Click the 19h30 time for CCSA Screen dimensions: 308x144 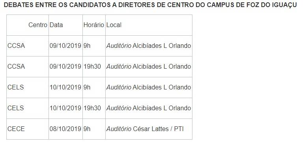[92, 67]
